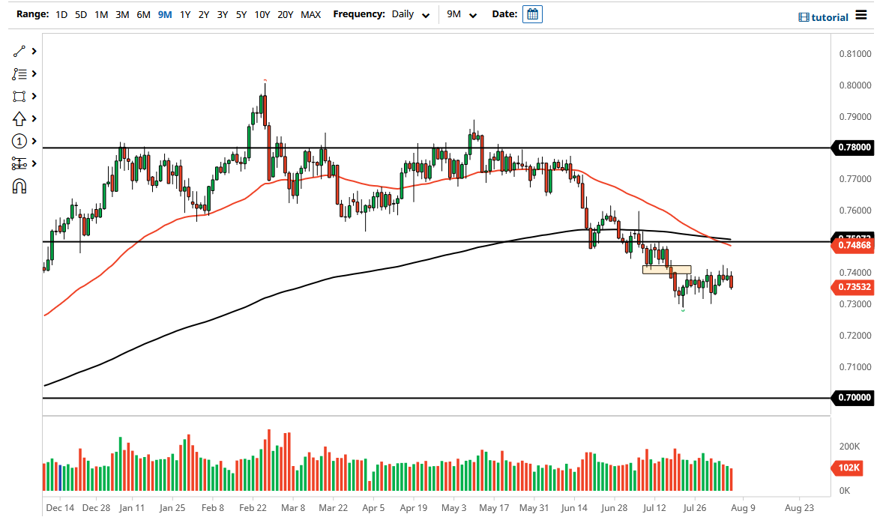
Task: Click the 0.81000 price axis label
Action: pos(855,54)
